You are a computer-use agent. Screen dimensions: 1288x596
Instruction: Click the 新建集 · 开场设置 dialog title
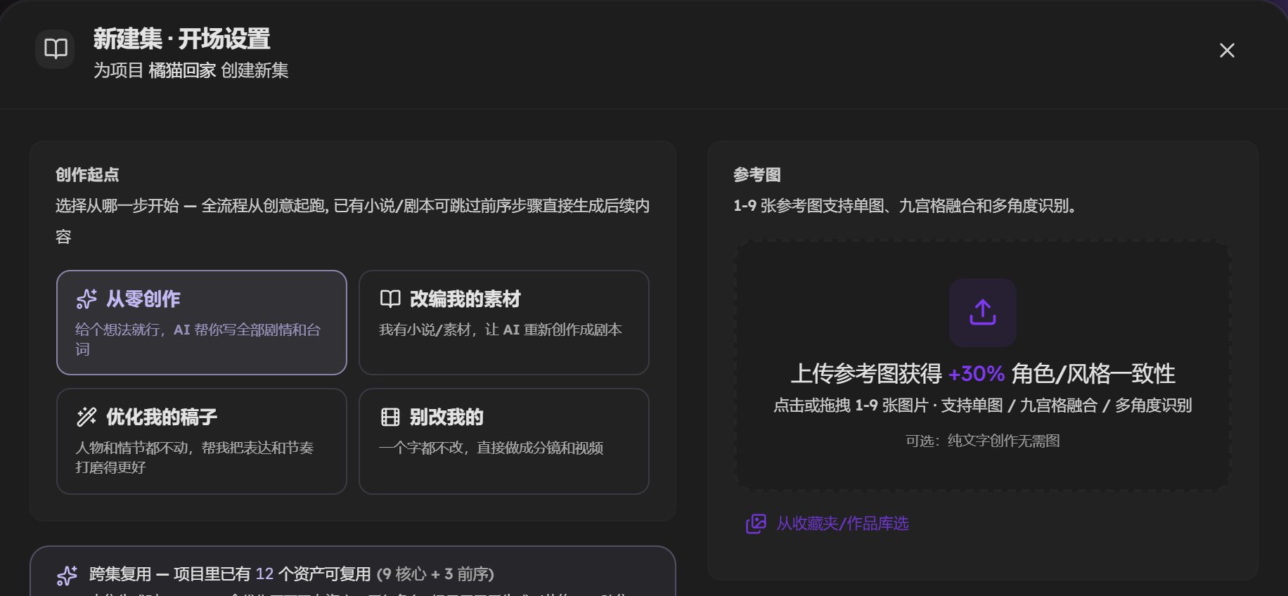point(182,39)
